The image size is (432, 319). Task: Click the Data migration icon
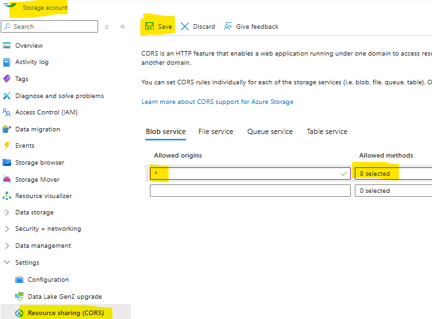pyautogui.click(x=7, y=129)
